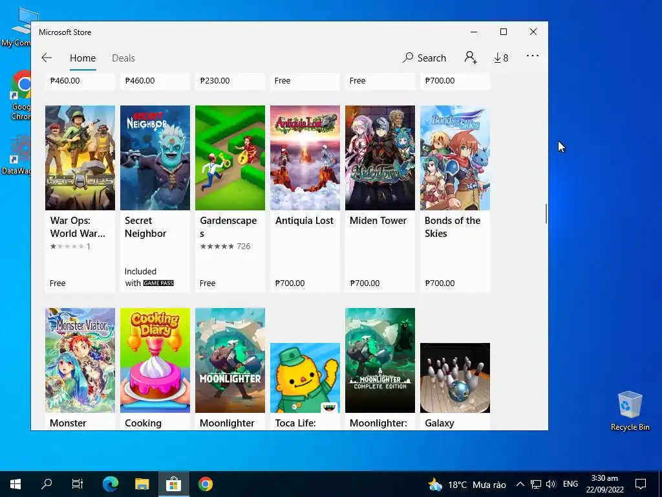Launch Google Chrome from taskbar
The image size is (662, 497).
tap(205, 484)
